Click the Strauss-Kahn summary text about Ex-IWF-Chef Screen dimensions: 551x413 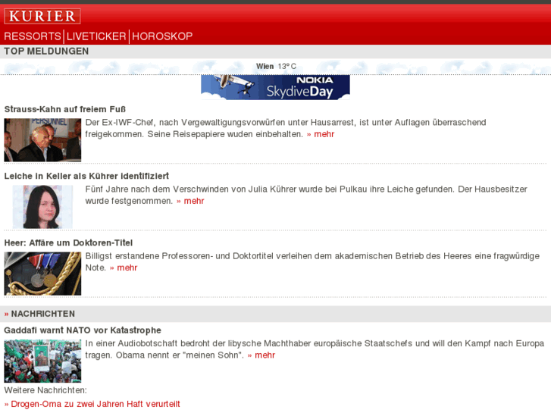[286, 128]
